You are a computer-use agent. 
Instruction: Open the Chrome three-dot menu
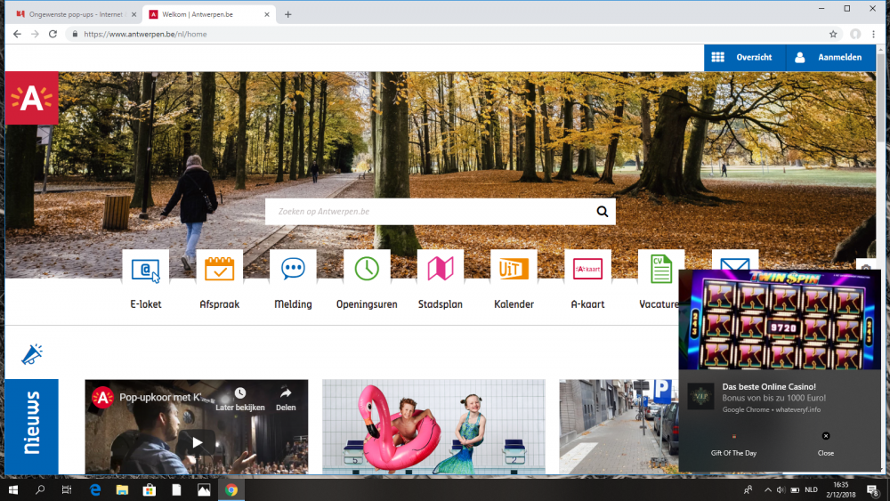pos(874,34)
